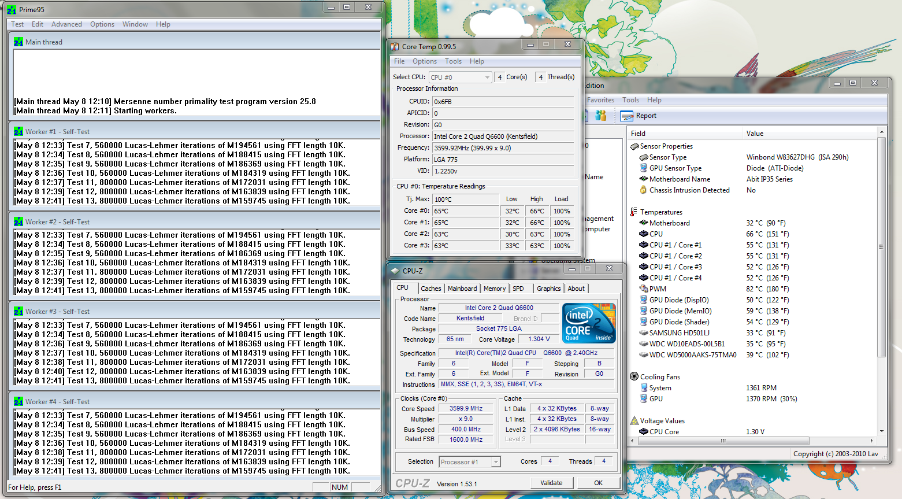Image resolution: width=902 pixels, height=499 pixels.
Task: Click the Everest scrollbar down arrow
Action: tap(881, 431)
